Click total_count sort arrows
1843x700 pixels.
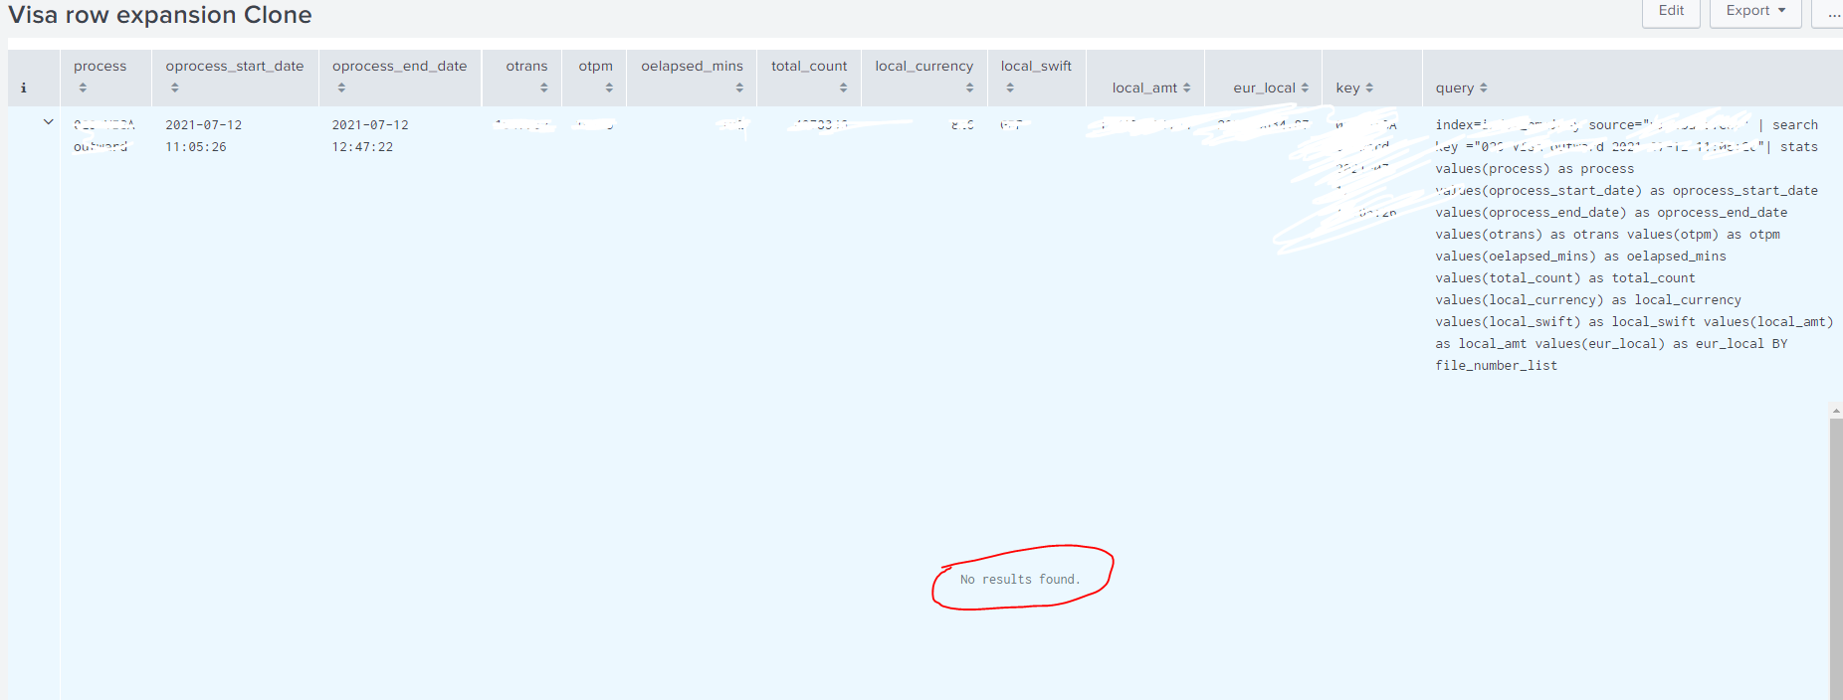(843, 88)
